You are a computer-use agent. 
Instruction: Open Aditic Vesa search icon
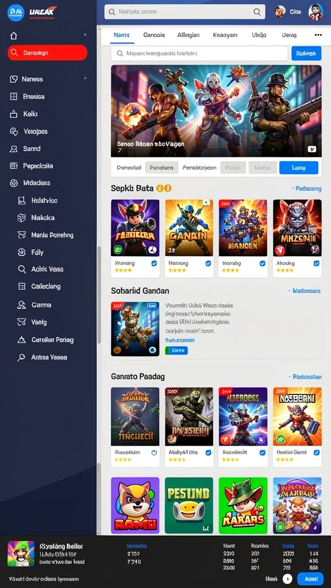coord(22,269)
